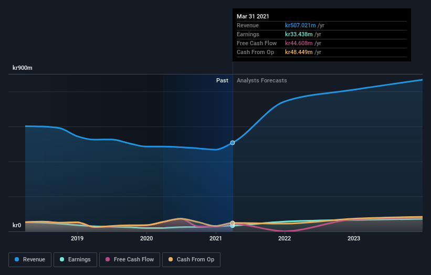Viewport: 431px width, 275px height.
Task: Click the kr33.438m earnings value
Action: click(299, 34)
